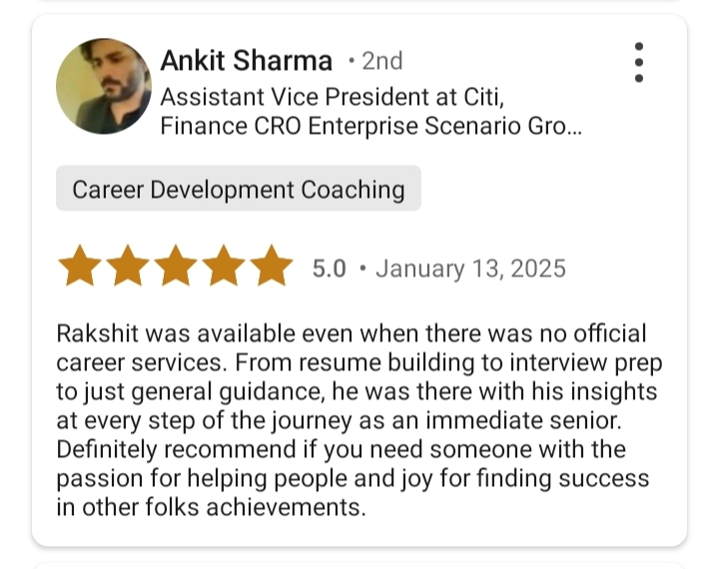Click the 5.0 rating score
Image resolution: width=718 pixels, height=569 pixels.
point(329,269)
